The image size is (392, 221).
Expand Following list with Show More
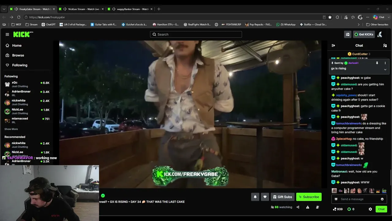pyautogui.click(x=11, y=129)
